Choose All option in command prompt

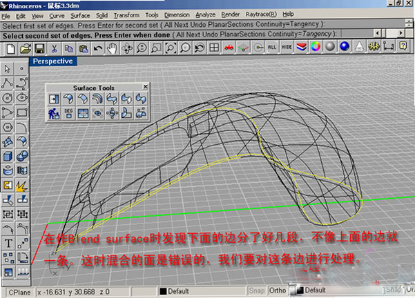[x=180, y=34]
